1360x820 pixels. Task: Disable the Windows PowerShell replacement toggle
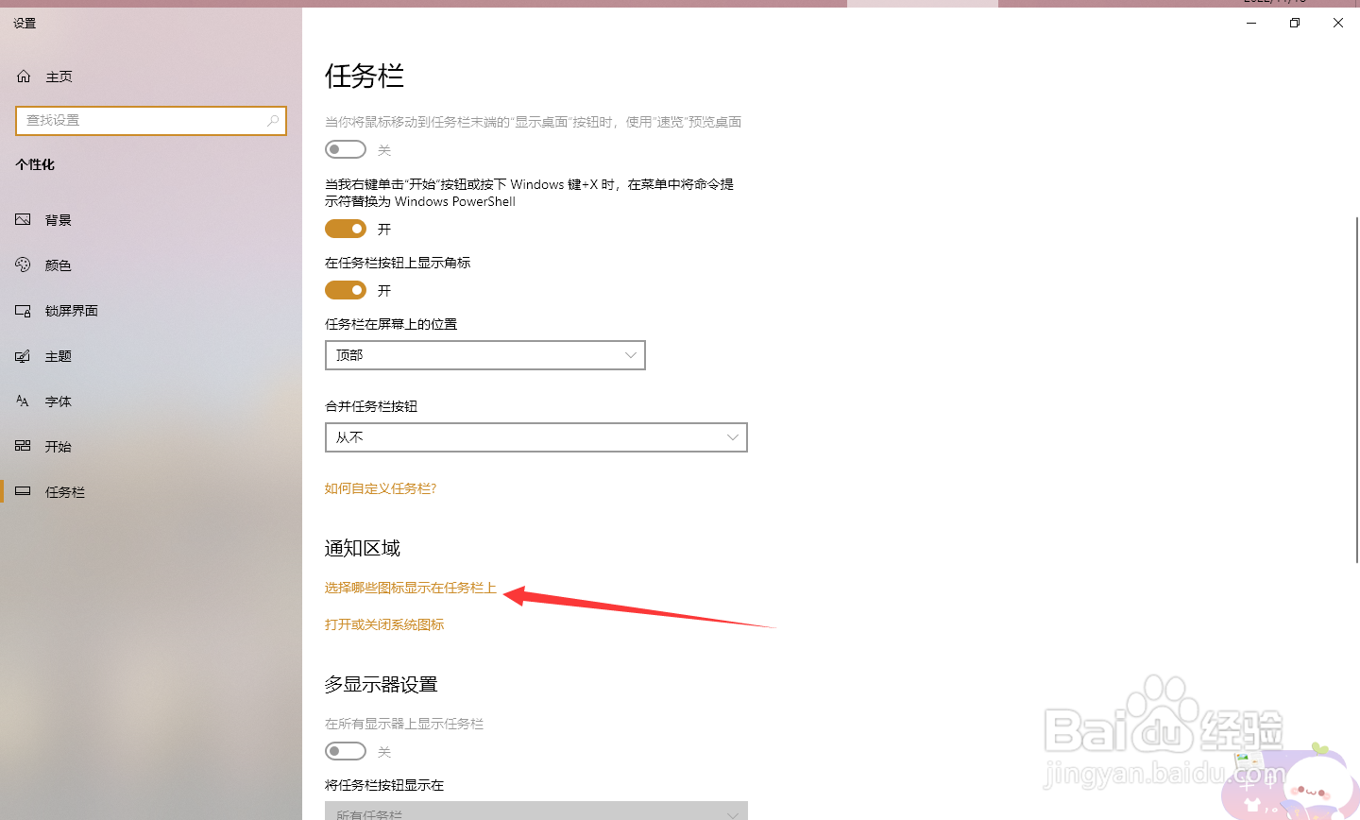click(x=345, y=228)
